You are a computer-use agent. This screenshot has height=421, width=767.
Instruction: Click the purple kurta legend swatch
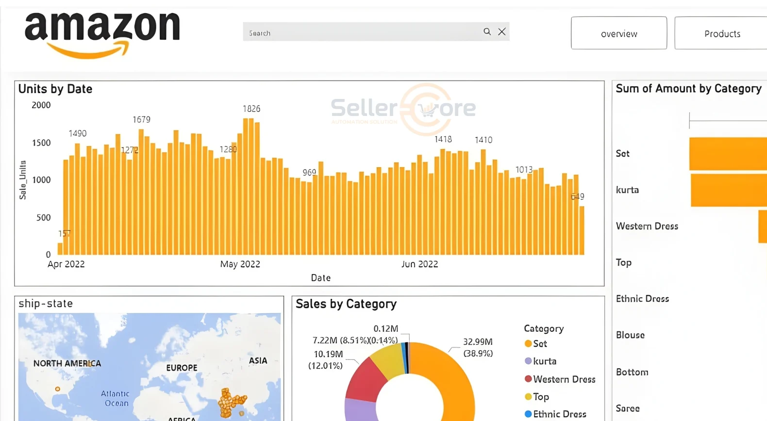pyautogui.click(x=528, y=361)
